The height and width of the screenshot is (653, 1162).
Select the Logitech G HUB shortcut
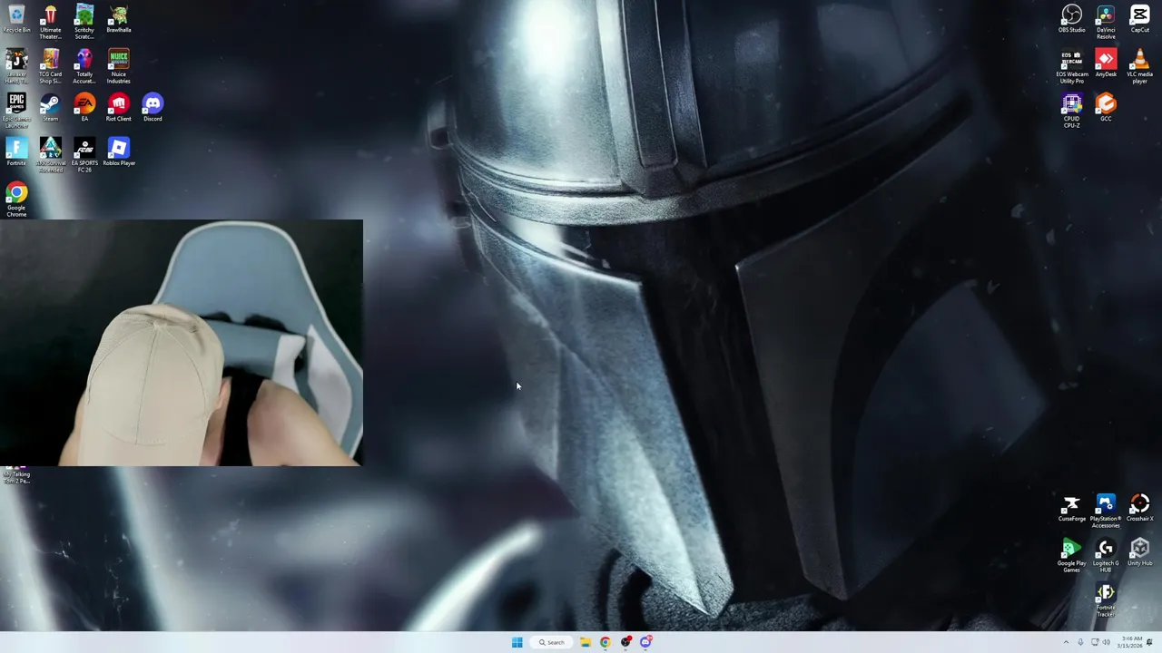[1106, 556]
